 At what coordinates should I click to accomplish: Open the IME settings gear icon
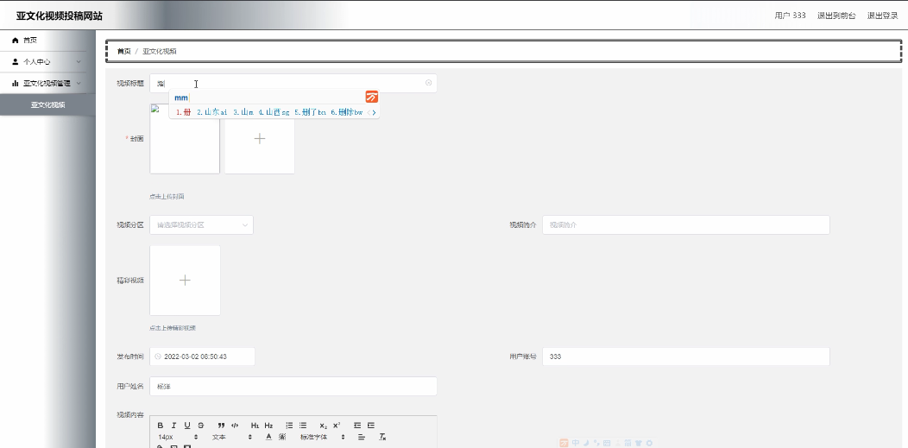point(649,444)
